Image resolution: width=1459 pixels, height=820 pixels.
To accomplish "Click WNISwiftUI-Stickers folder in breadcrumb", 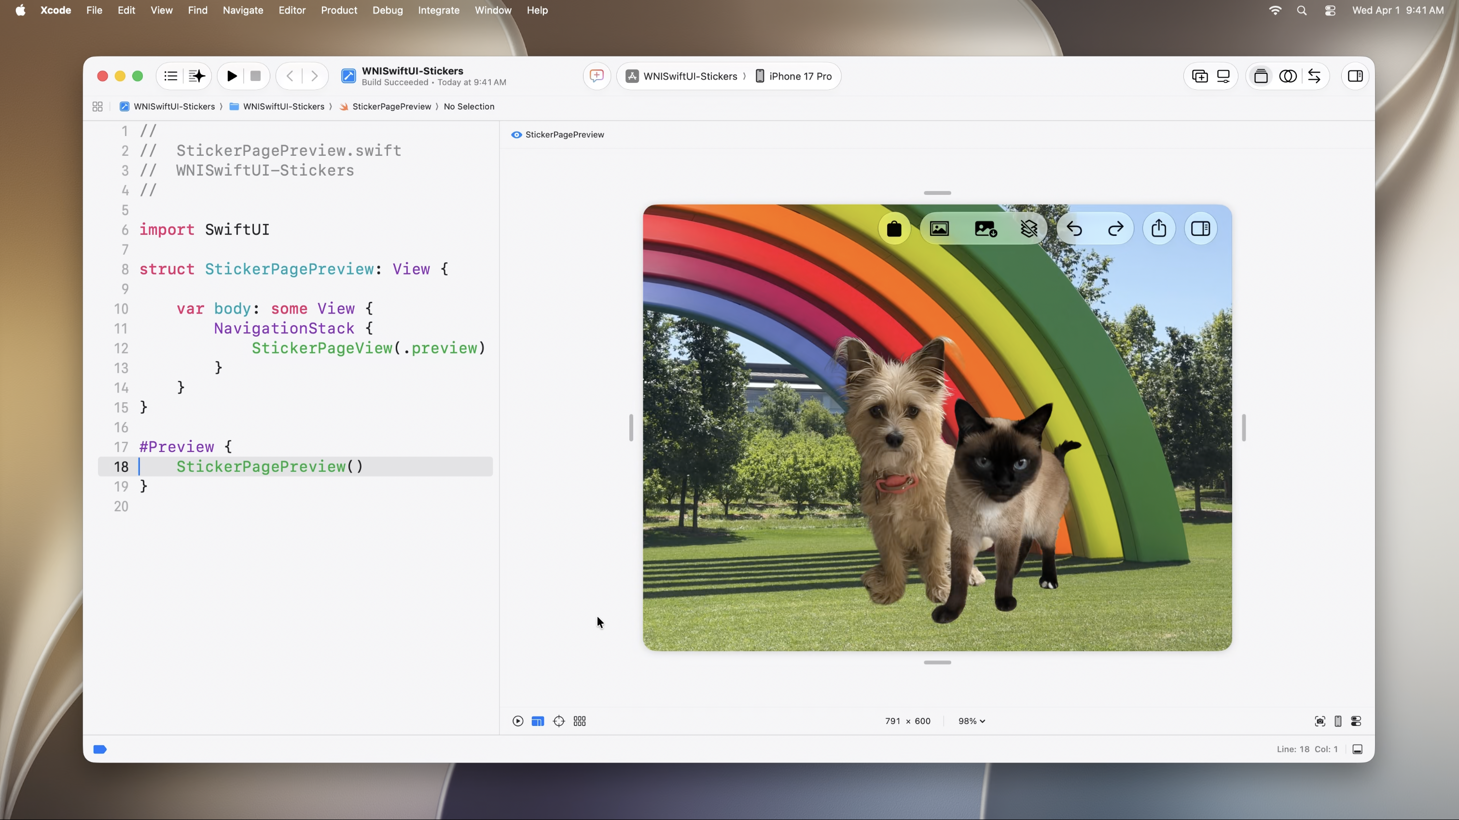I will click(277, 107).
